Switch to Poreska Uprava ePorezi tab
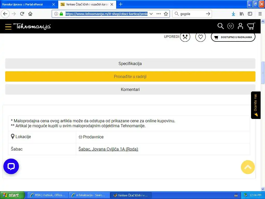 (x=25, y=4)
